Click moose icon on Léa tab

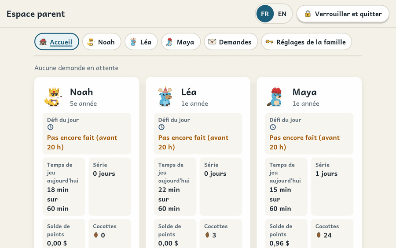pyautogui.click(x=133, y=42)
